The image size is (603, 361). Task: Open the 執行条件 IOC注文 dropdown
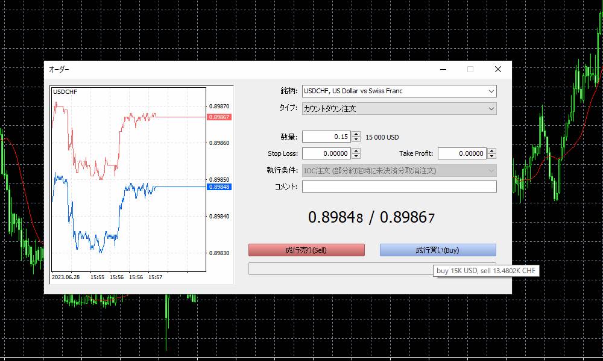(x=399, y=171)
